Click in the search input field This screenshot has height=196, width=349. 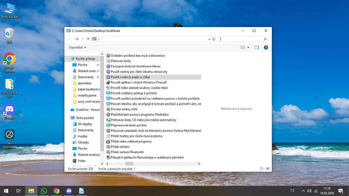(241, 39)
